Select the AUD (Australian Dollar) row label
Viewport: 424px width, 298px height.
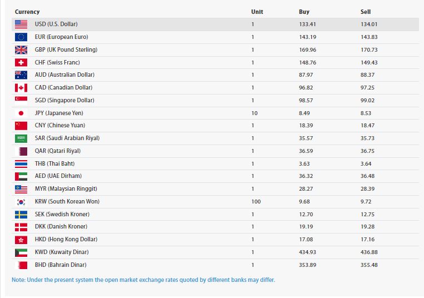coord(64,75)
